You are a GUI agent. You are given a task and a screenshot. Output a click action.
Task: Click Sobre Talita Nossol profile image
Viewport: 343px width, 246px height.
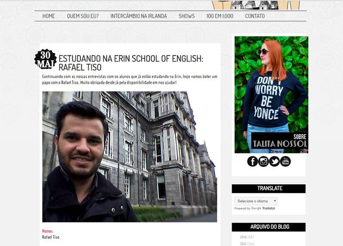coord(271,94)
